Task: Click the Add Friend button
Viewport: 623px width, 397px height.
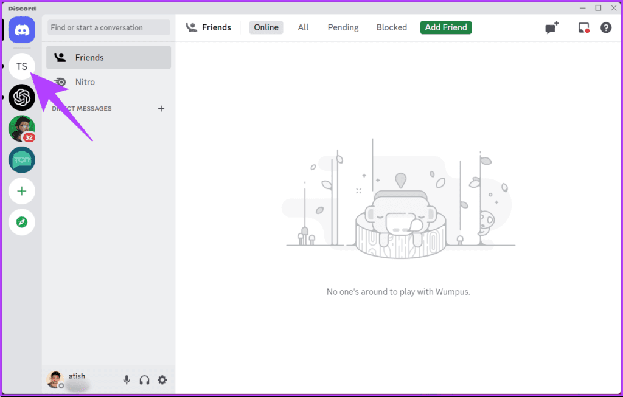Action: pyautogui.click(x=446, y=27)
